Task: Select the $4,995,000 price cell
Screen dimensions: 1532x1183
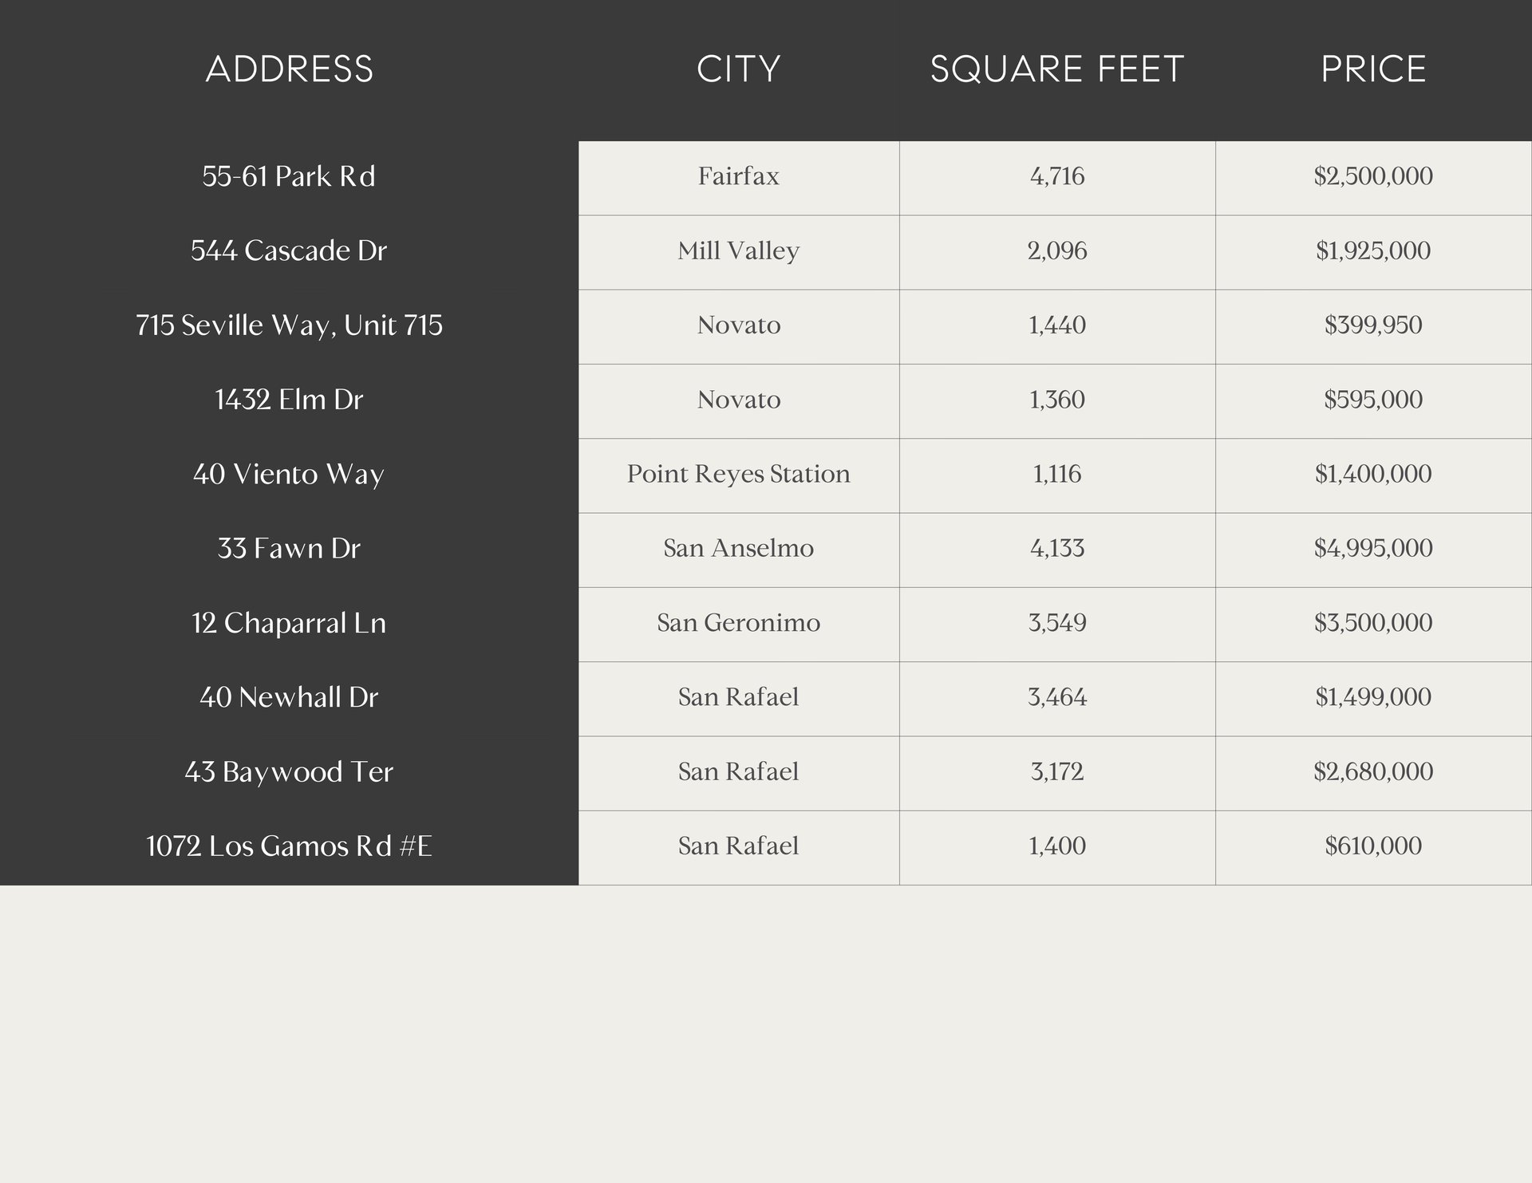Action: click(1372, 549)
